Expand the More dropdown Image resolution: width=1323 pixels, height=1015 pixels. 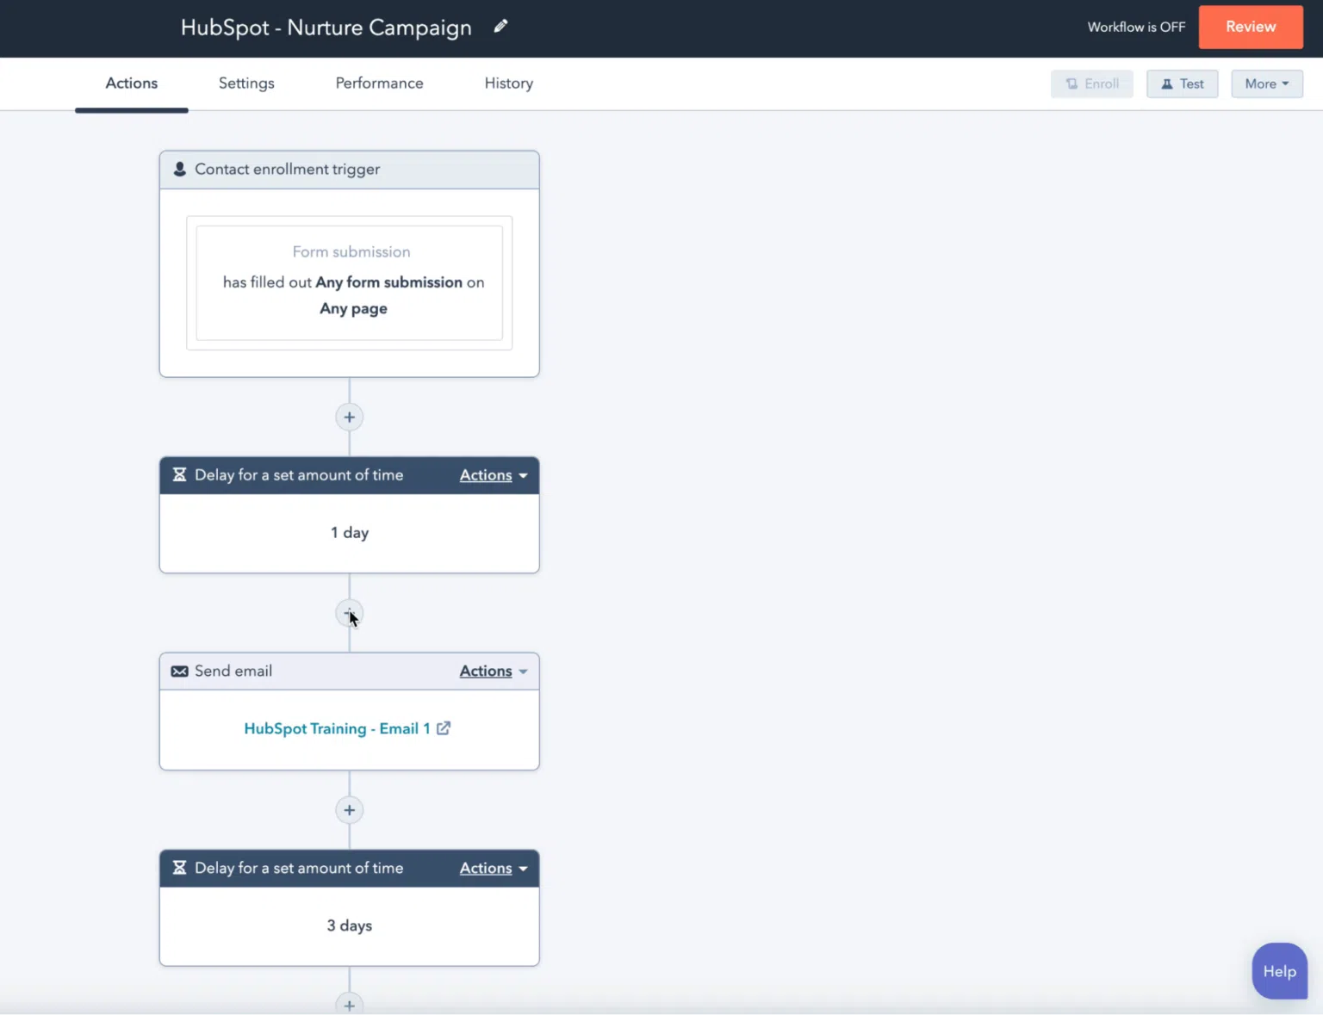[x=1266, y=84]
